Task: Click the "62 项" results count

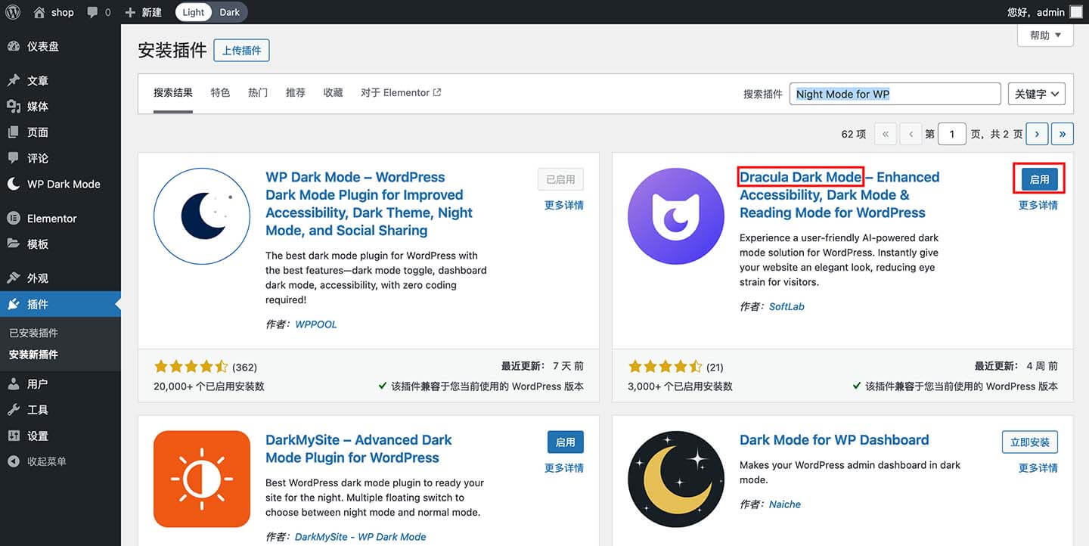Action: [x=853, y=134]
